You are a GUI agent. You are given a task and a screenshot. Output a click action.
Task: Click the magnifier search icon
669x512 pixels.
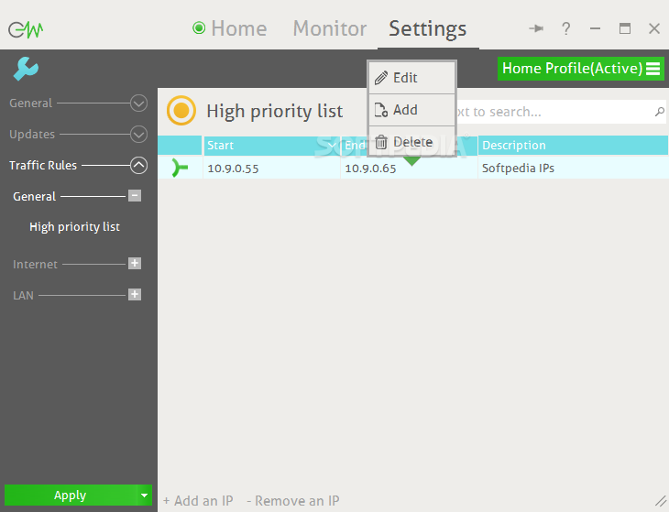point(660,112)
